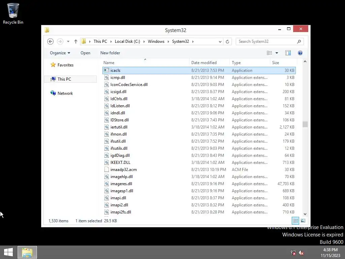Viewport: 345px width, 259px height.
Task: Select icsigd.dll file icon
Action: click(106, 91)
